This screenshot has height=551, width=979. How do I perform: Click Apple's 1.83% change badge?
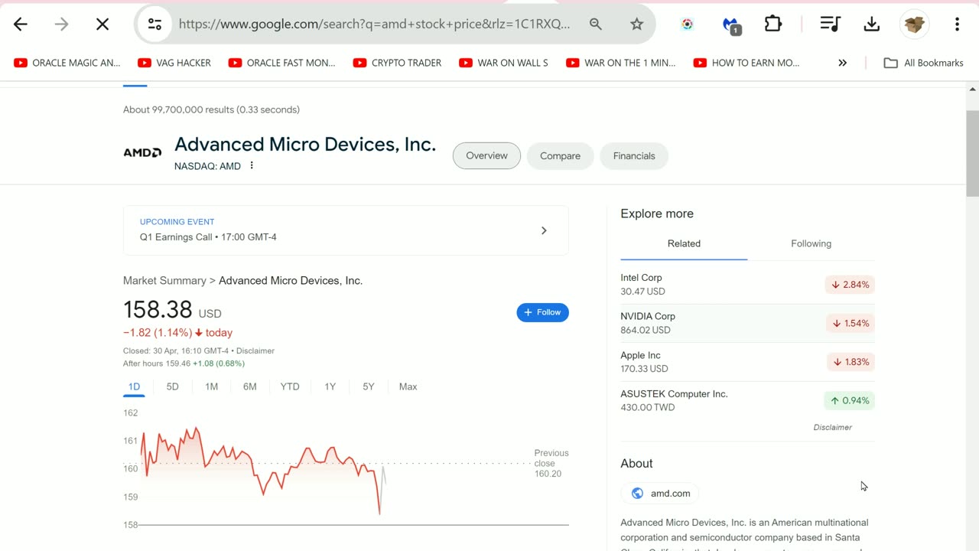[x=850, y=362]
